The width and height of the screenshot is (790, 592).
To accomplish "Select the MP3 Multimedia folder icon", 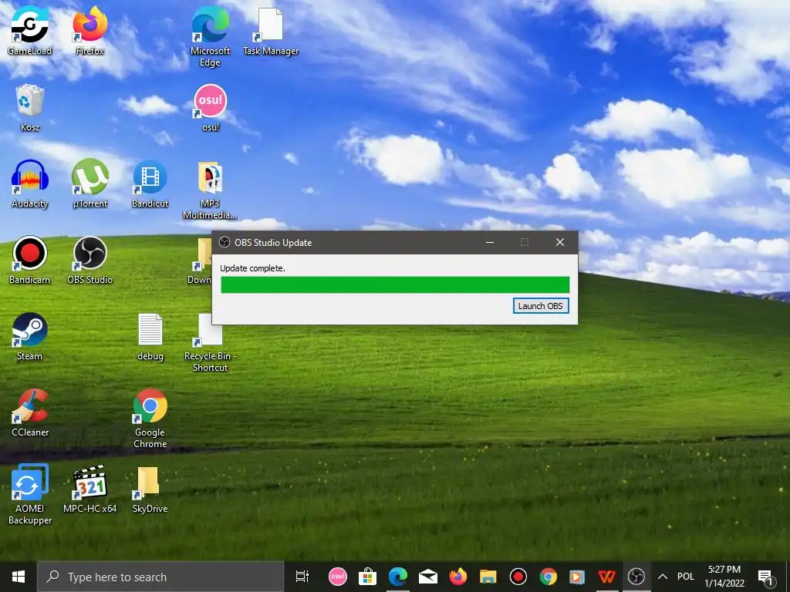I will tap(210, 190).
